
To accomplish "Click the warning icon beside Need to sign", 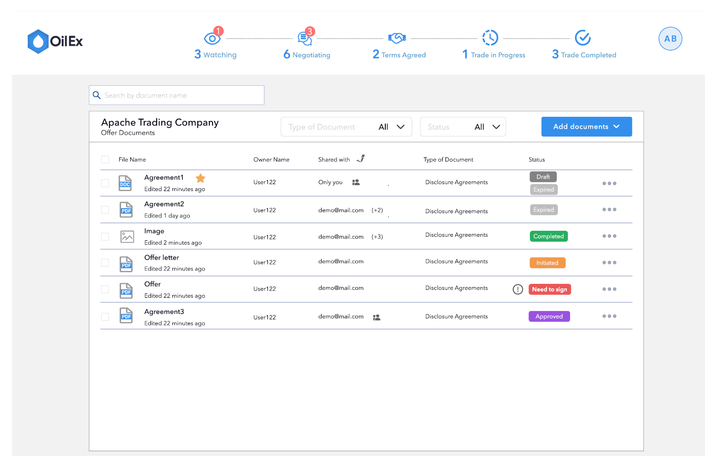I will pos(518,289).
